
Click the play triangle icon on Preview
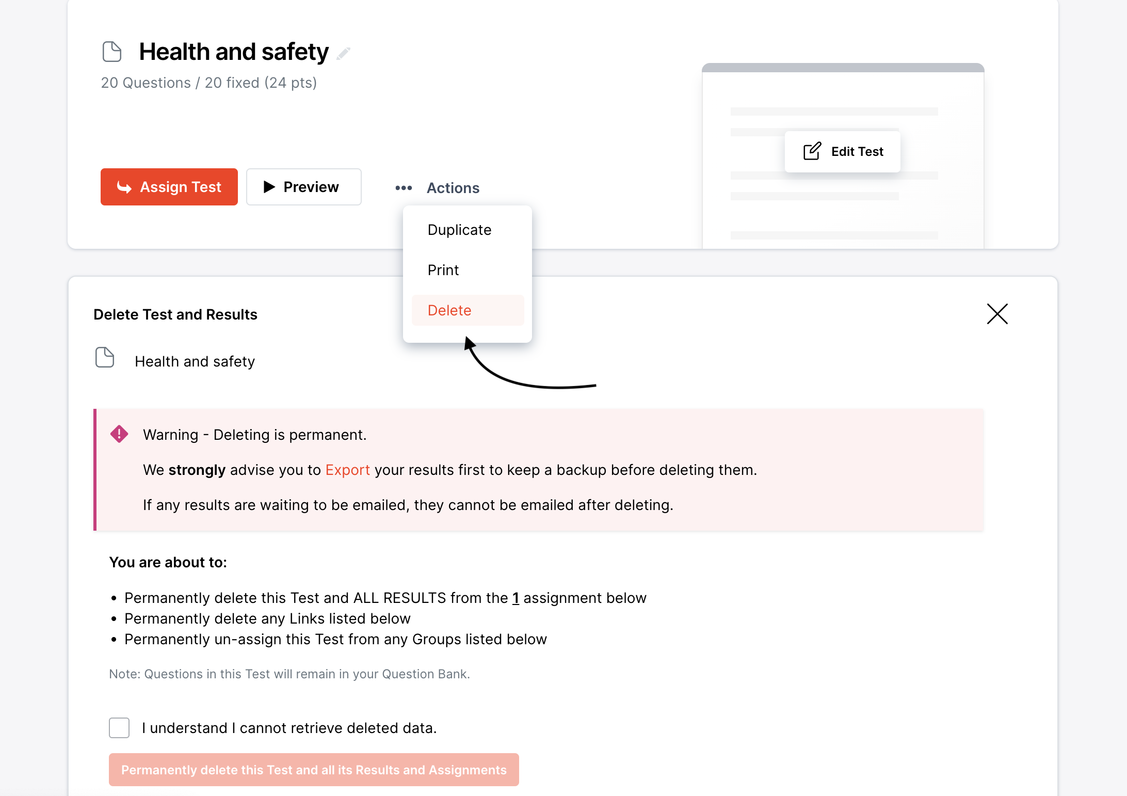tap(269, 187)
